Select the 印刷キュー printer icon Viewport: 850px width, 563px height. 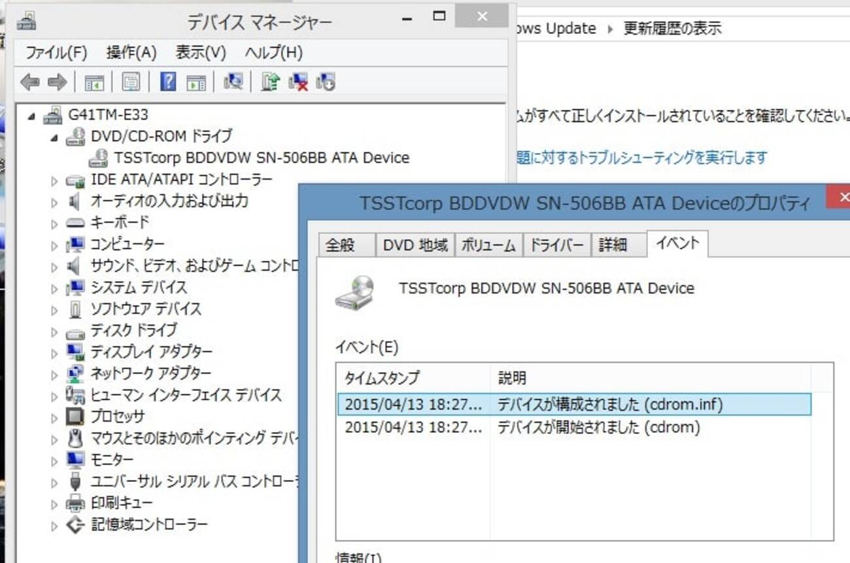76,503
